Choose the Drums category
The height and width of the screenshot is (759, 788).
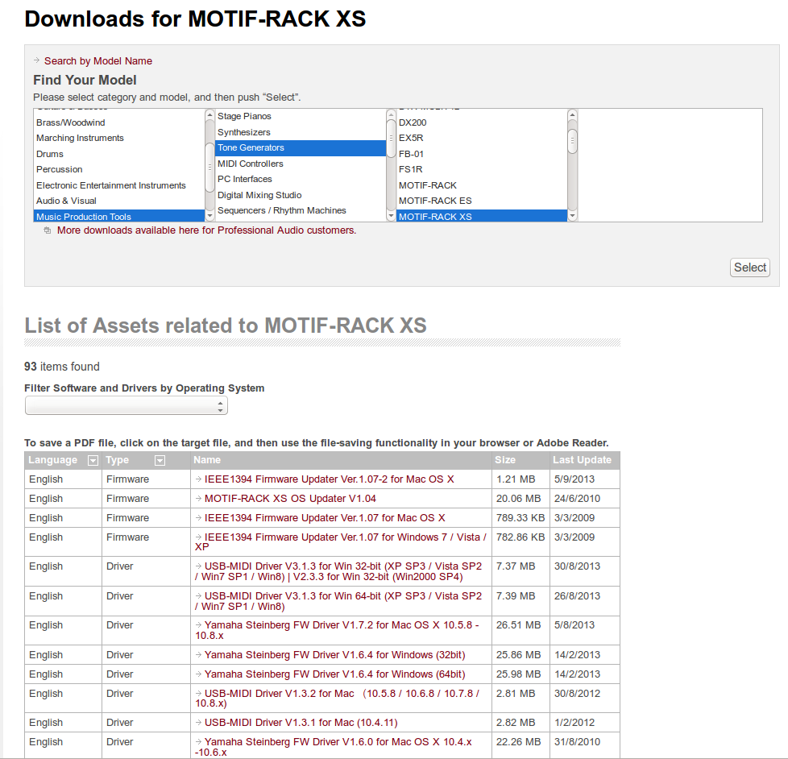pos(119,154)
